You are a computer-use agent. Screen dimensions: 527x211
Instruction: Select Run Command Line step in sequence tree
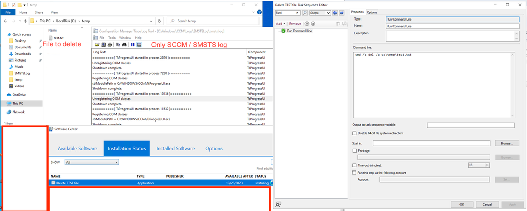(x=299, y=31)
